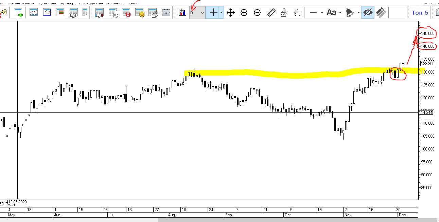Click the Nov month label on time axis
Image resolution: width=439 pixels, height=222 pixels.
(x=347, y=215)
